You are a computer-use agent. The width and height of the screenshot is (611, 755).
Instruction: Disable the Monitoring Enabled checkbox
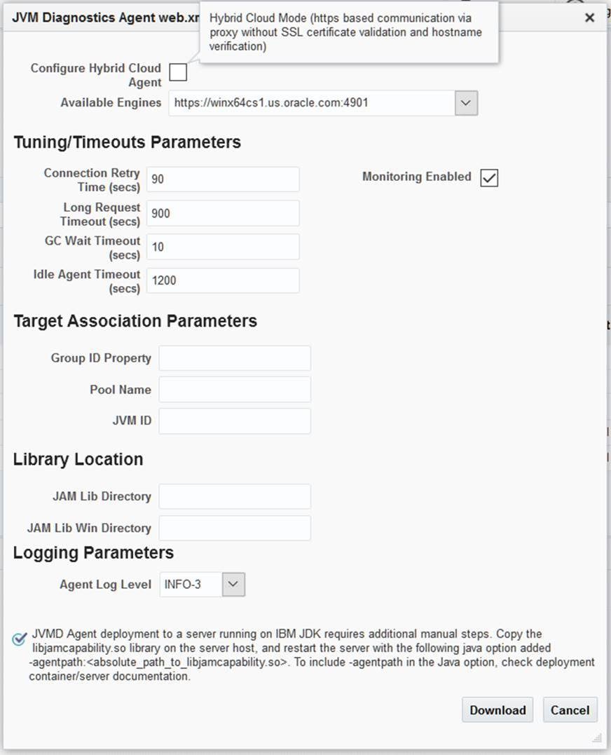click(x=490, y=177)
